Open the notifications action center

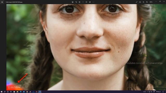pos(163,92)
